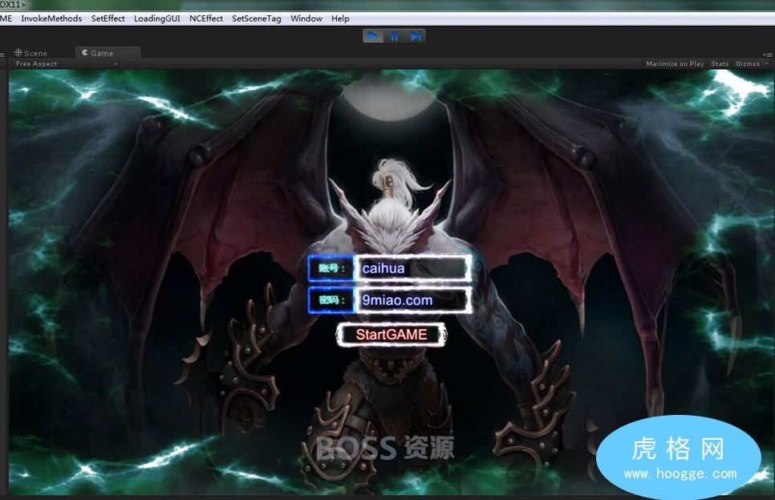Pause the game with the Pause button
Viewport: 775px width, 500px height.
coord(395,36)
